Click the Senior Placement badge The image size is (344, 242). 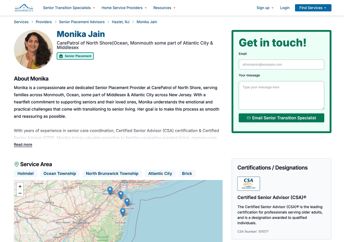point(75,56)
